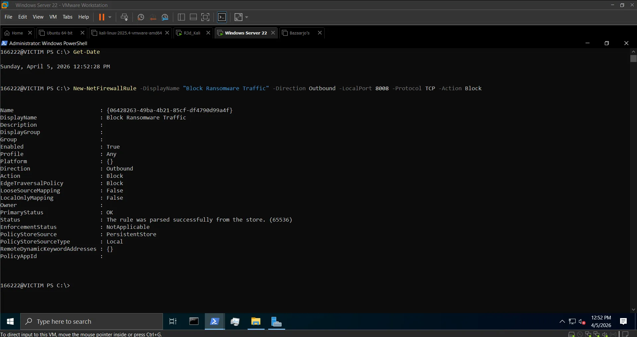Open the Tabs menu
This screenshot has height=337, width=637.
pos(67,17)
